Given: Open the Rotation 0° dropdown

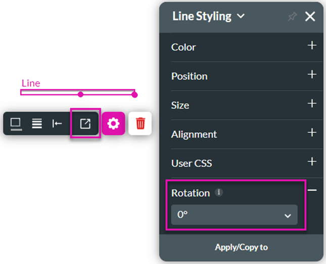Looking at the screenshot, I should [x=234, y=215].
